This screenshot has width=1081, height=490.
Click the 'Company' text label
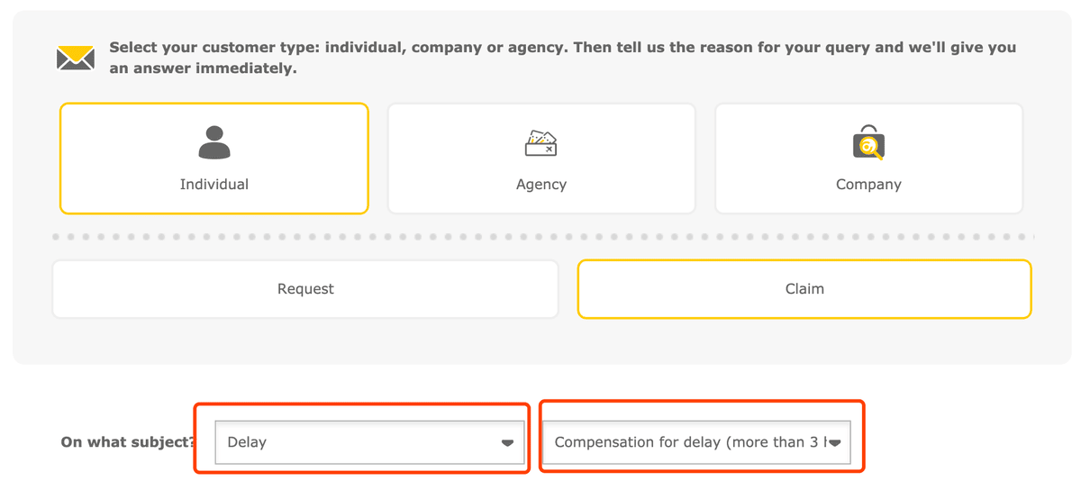868,185
